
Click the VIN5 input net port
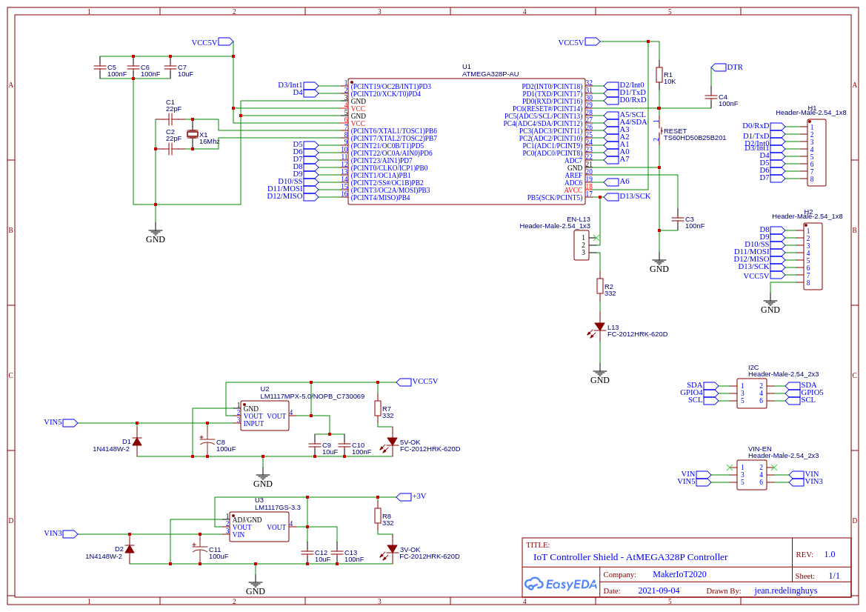(70, 422)
